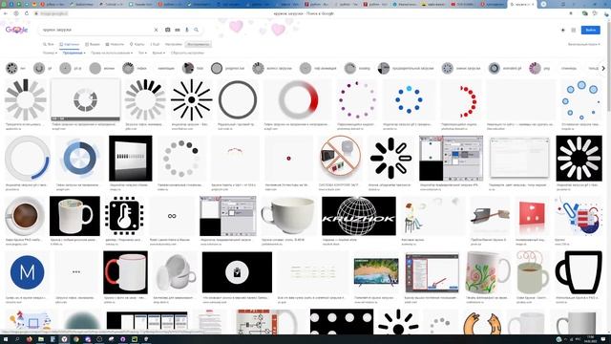Screen dimensions: 611x344
Task: Expand the Type filter dropdown
Action: (x=142, y=53)
